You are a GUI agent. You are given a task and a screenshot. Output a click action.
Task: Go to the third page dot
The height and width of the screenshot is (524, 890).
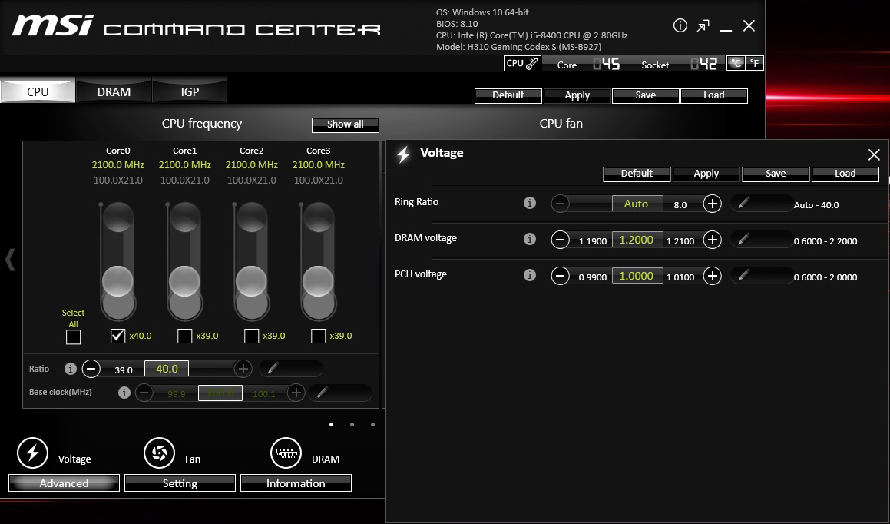(x=372, y=425)
